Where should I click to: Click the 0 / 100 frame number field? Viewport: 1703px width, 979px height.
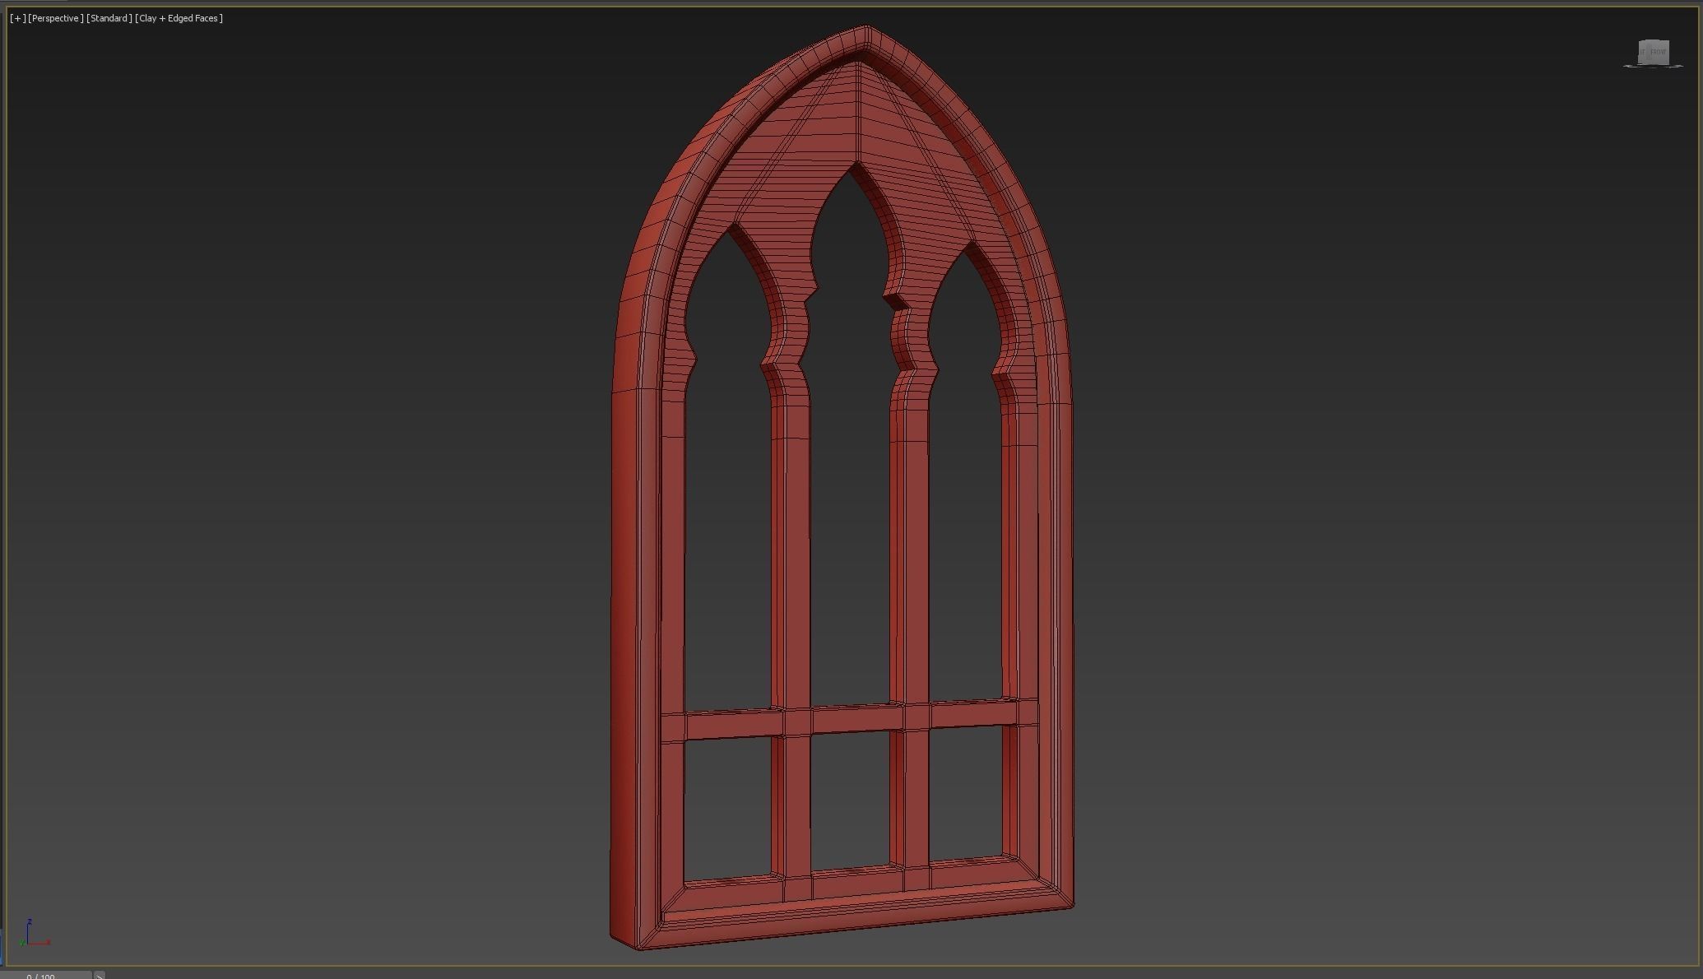(x=41, y=977)
